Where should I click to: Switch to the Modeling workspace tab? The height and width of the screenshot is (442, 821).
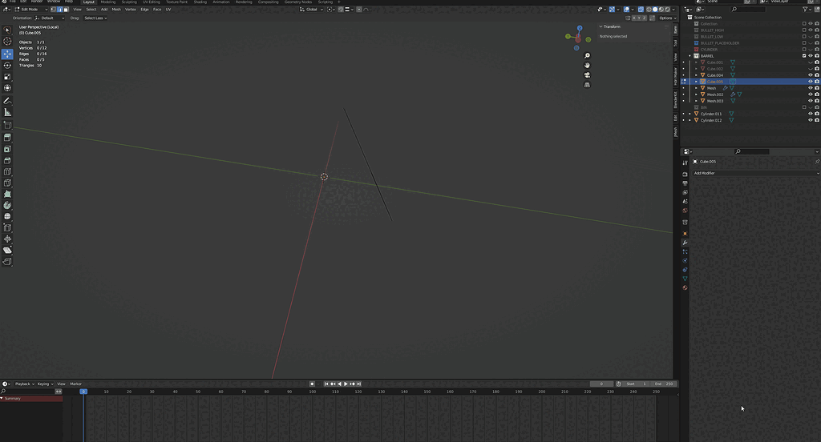[x=108, y=2]
